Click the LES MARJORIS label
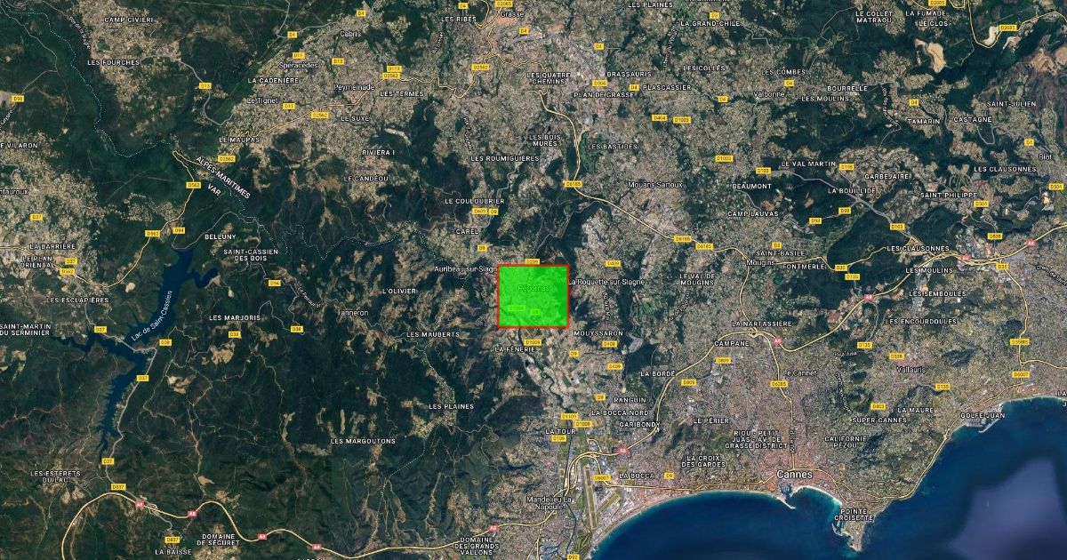This screenshot has height=560, width=1067. tap(235, 317)
